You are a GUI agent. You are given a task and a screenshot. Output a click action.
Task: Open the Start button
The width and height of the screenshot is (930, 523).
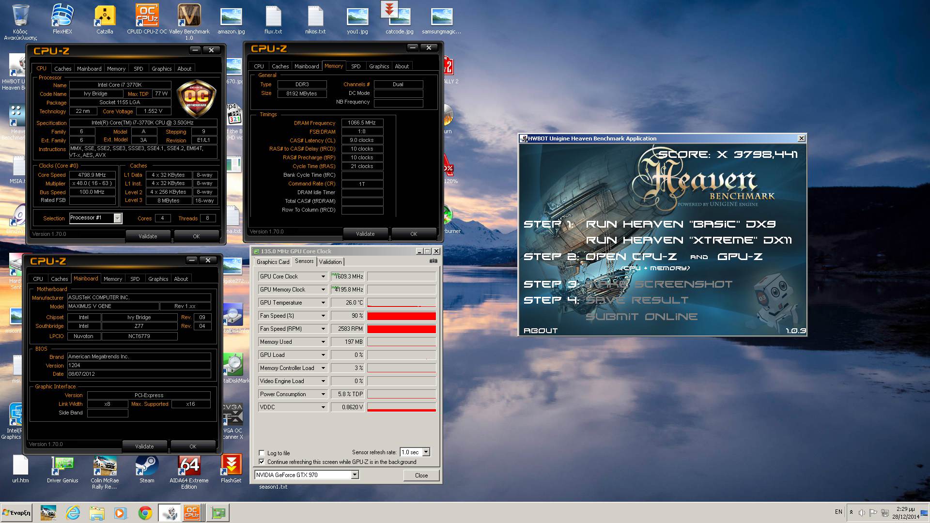pos(16,513)
